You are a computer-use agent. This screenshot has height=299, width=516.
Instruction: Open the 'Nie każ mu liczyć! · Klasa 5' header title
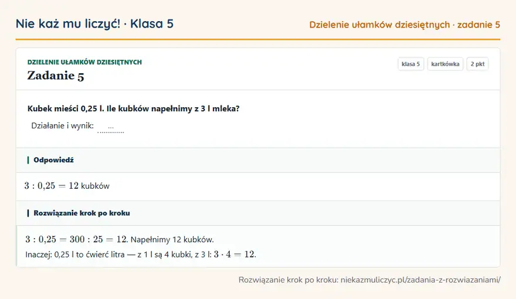point(94,23)
